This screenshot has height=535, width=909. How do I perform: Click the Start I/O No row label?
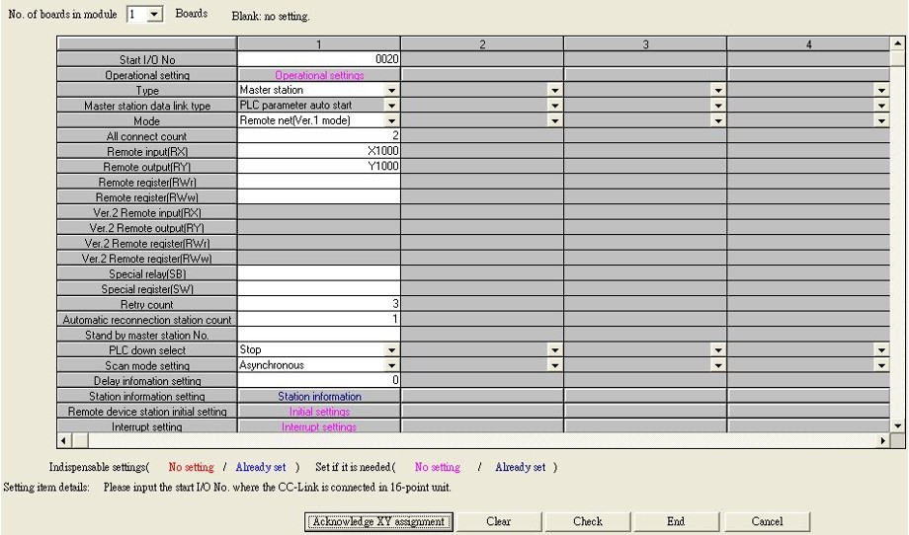point(146,59)
